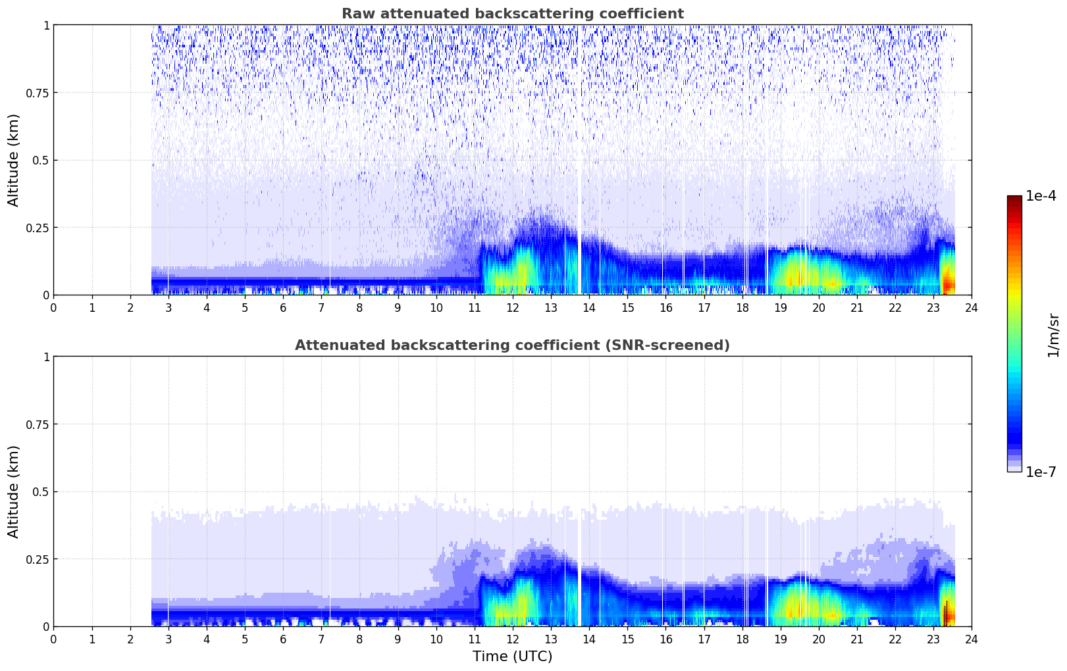Image resolution: width=1067 pixels, height=671 pixels.
Task: Click the '1e-7' colorbar minimum label
Action: pos(1041,472)
